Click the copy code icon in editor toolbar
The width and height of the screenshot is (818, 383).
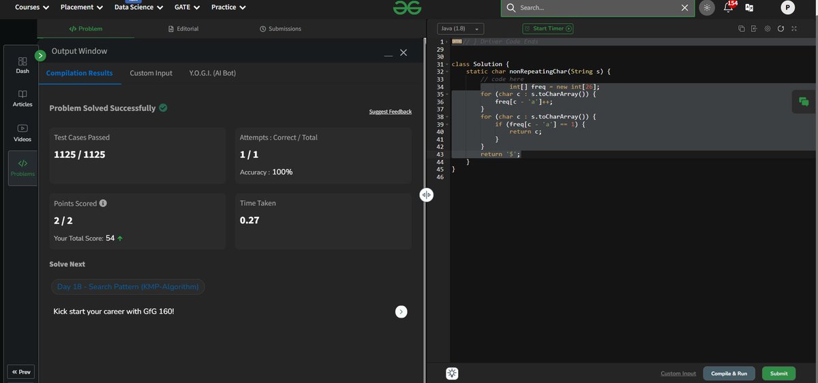tap(742, 29)
